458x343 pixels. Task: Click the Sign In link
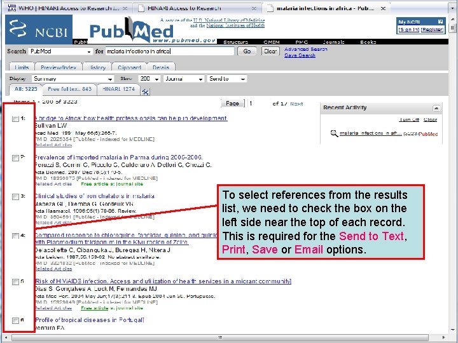[x=409, y=30]
